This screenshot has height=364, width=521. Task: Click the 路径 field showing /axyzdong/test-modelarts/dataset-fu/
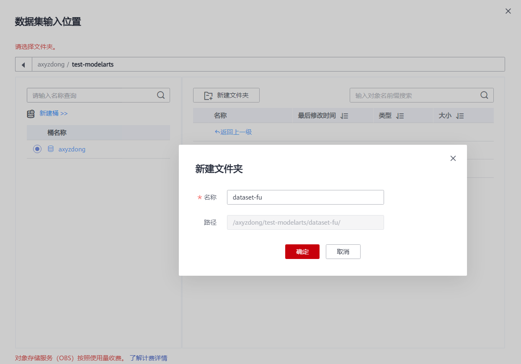[305, 223]
